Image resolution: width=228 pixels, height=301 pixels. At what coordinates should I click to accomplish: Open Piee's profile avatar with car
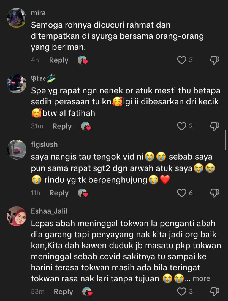[17, 84]
